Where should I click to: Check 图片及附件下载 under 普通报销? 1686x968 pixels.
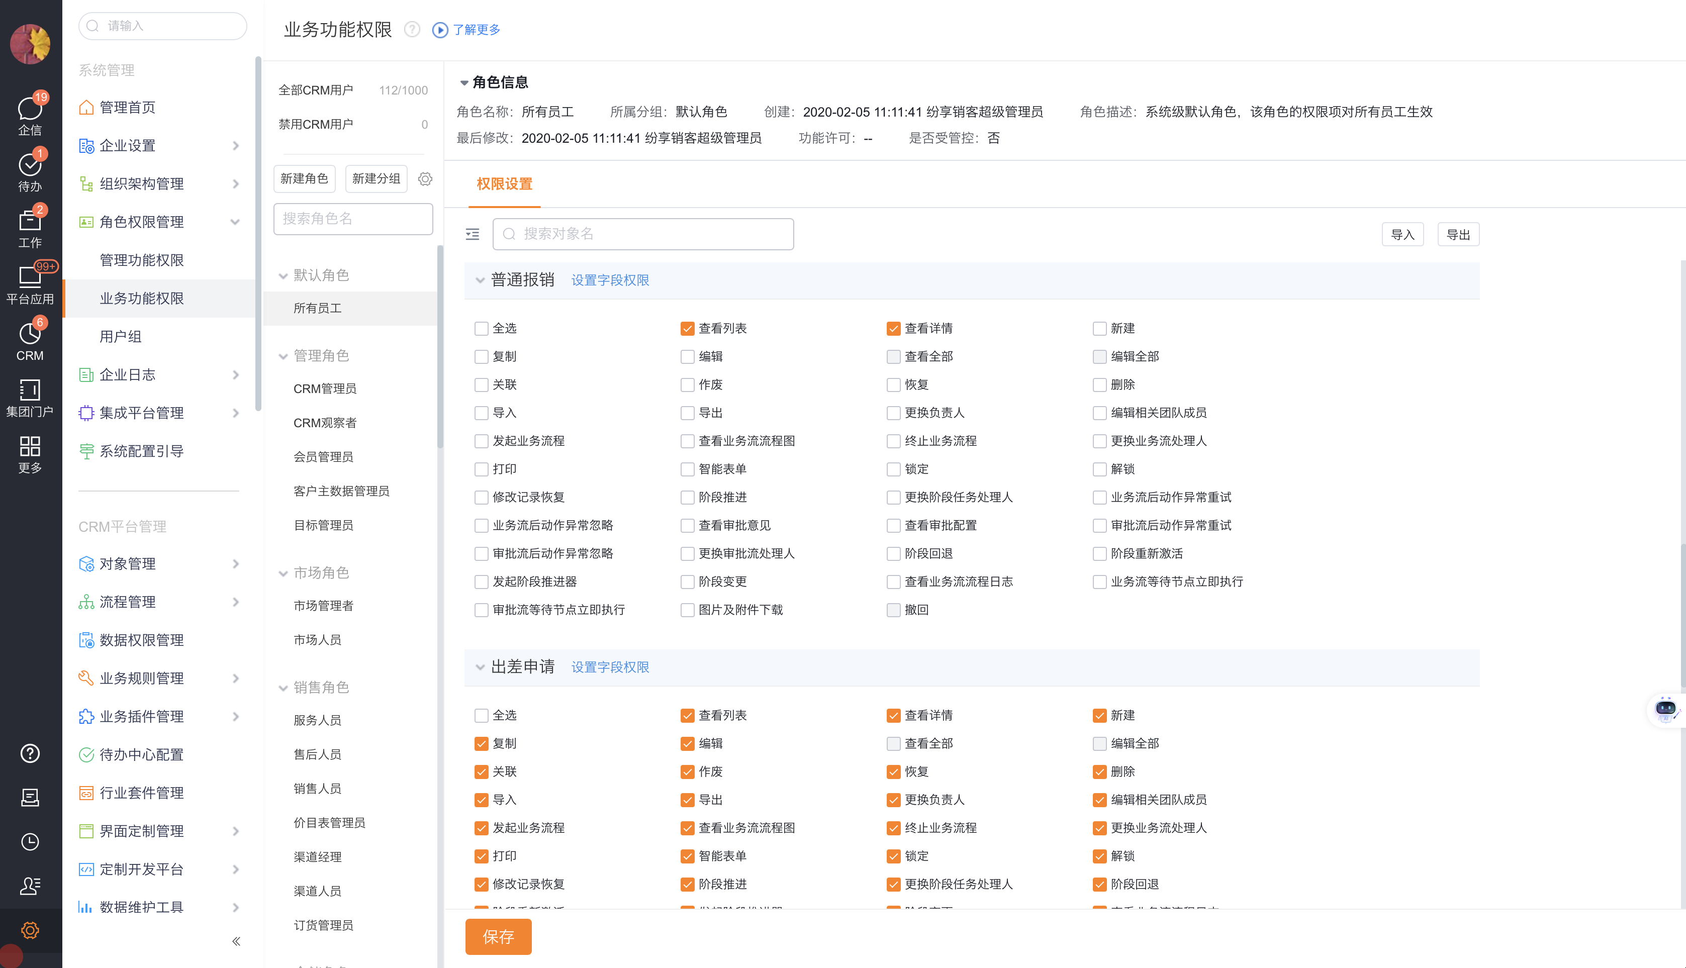click(x=688, y=610)
